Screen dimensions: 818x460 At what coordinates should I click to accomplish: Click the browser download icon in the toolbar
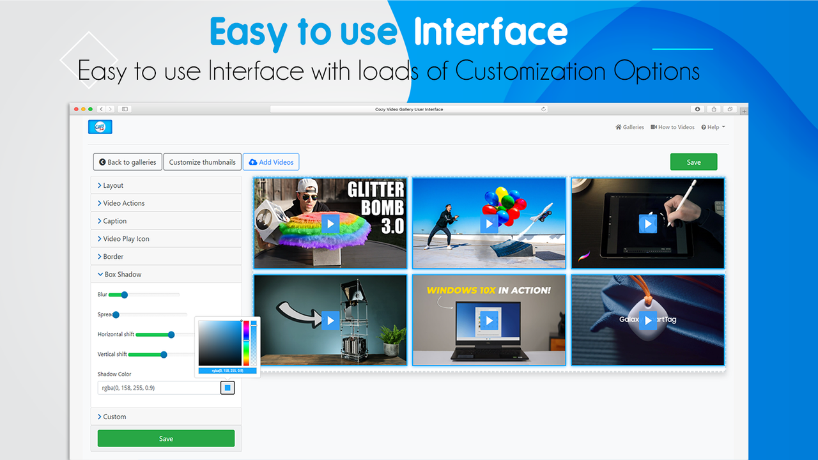697,109
